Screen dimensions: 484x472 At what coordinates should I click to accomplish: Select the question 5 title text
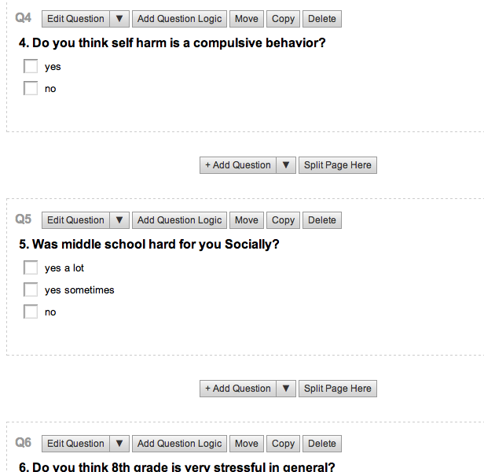pos(149,245)
